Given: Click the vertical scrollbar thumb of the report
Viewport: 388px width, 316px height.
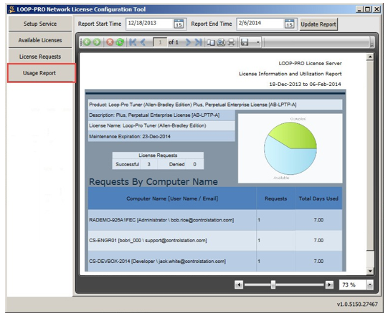Looking at the screenshot, I should 370,155.
